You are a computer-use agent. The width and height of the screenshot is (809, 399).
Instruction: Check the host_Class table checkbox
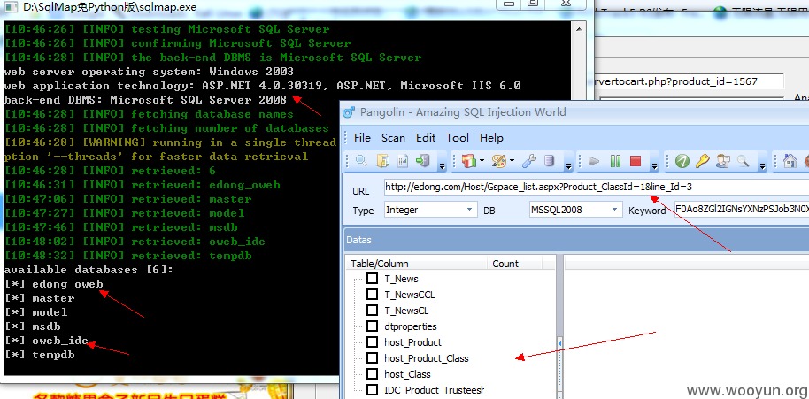[372, 374]
